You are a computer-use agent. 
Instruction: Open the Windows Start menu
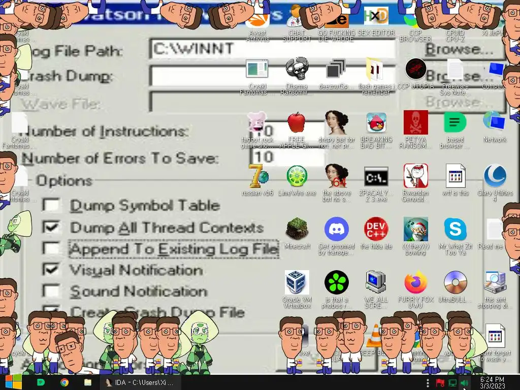[13, 382]
